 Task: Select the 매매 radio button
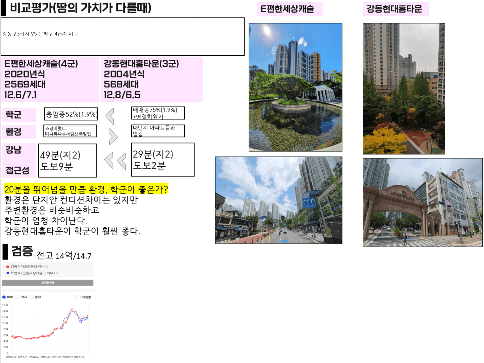pyautogui.click(x=4, y=297)
